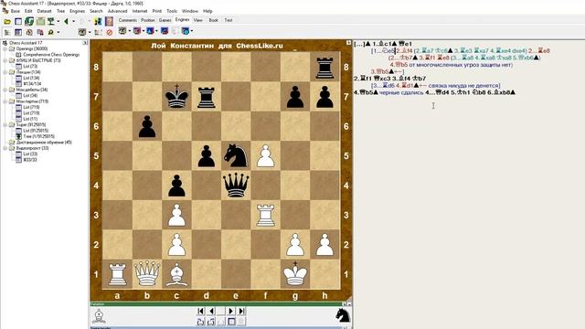Click the white bishop icon below the board

[99, 316]
